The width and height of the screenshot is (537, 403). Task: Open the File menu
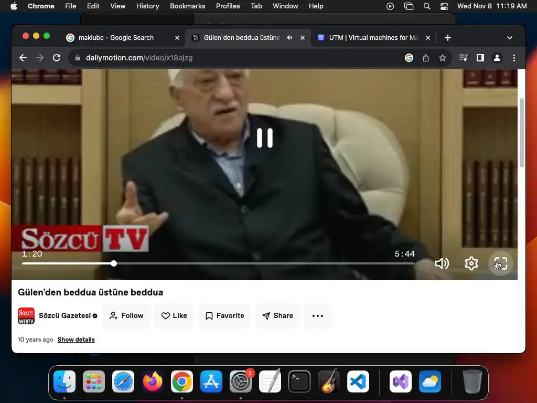tap(71, 6)
